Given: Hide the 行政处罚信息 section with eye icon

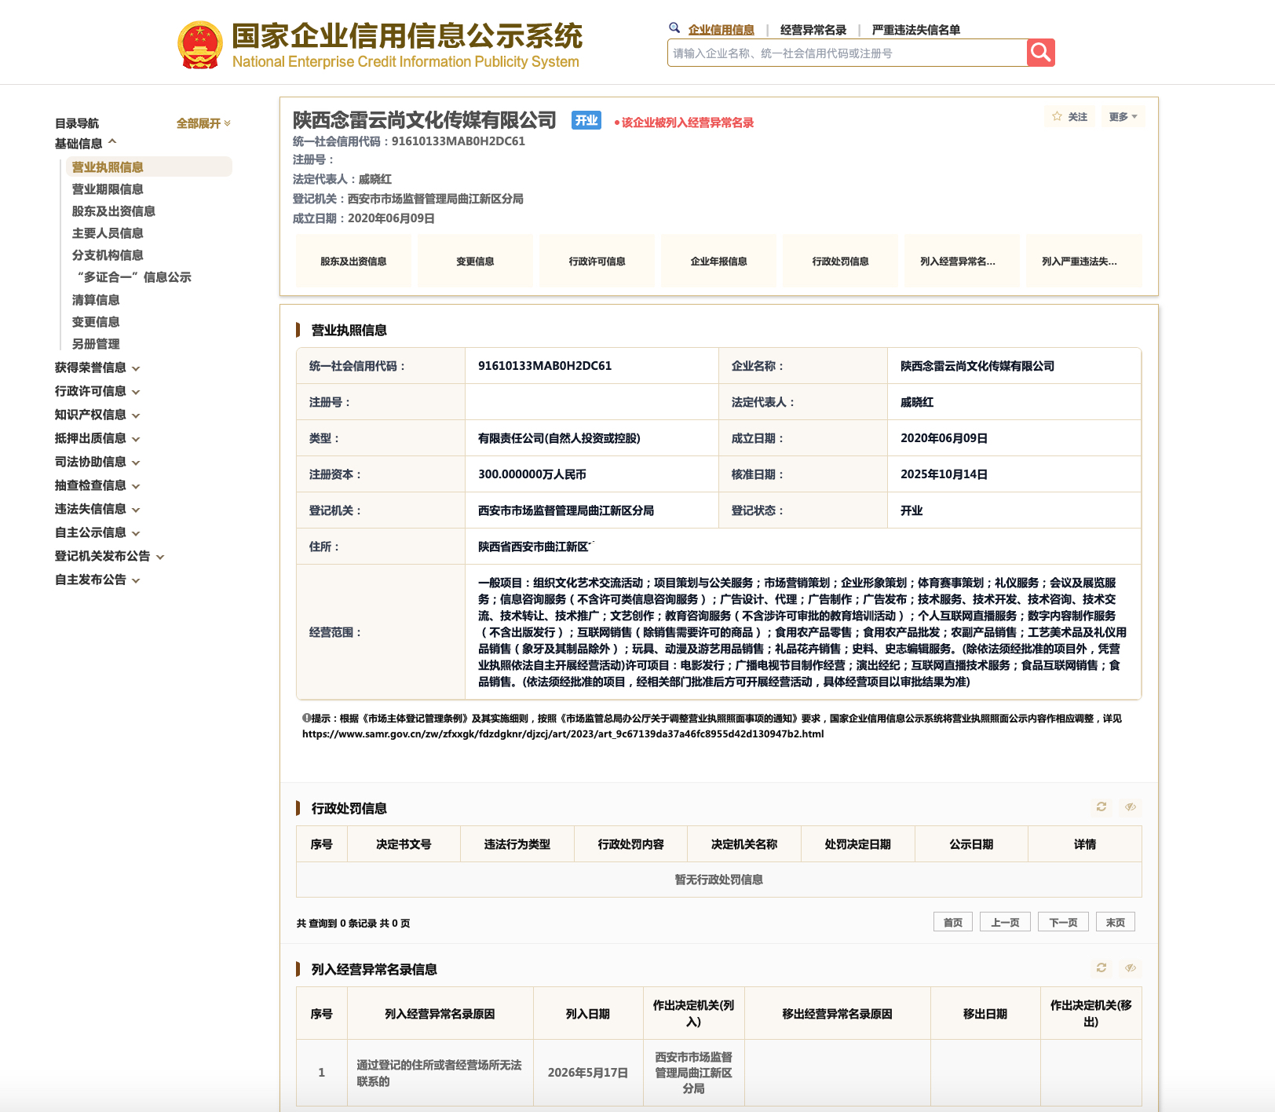Looking at the screenshot, I should [x=1131, y=807].
